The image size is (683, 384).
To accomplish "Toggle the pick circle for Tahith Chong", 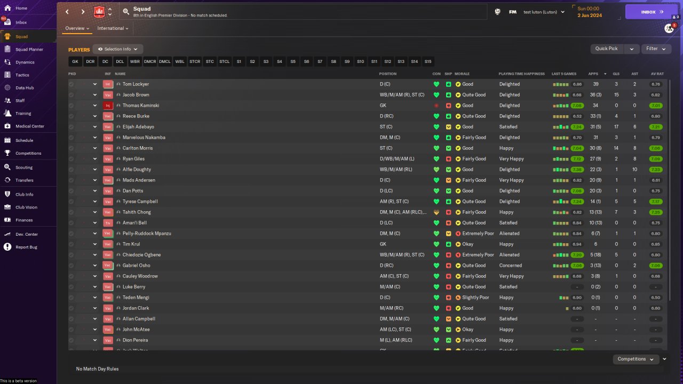I will tap(72, 212).
